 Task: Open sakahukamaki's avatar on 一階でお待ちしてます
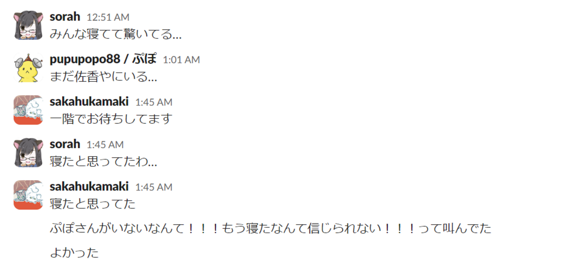point(28,110)
